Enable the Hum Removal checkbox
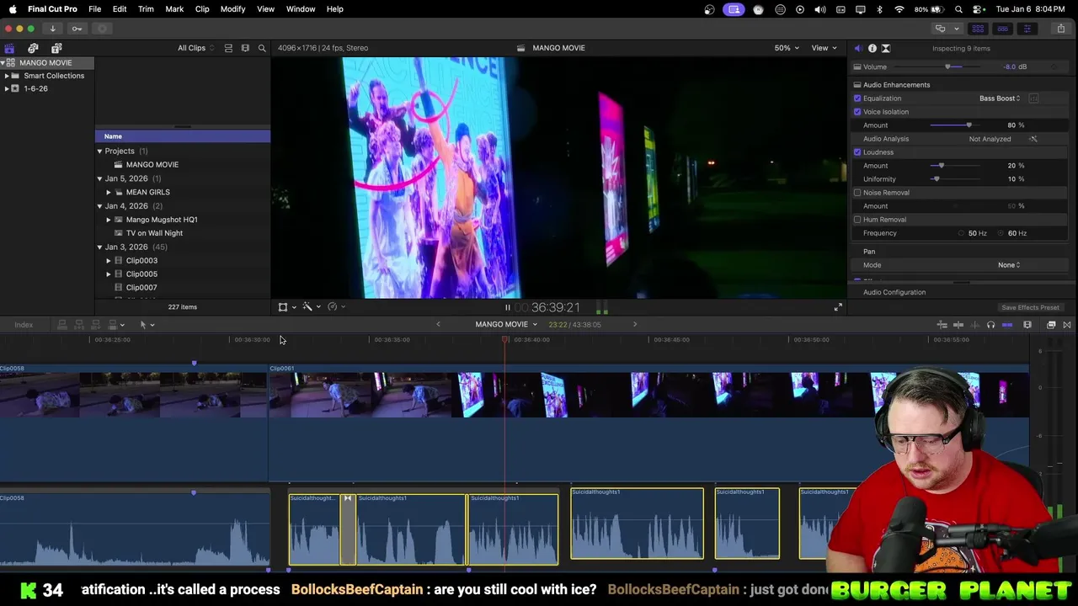1078x606 pixels. tap(857, 220)
